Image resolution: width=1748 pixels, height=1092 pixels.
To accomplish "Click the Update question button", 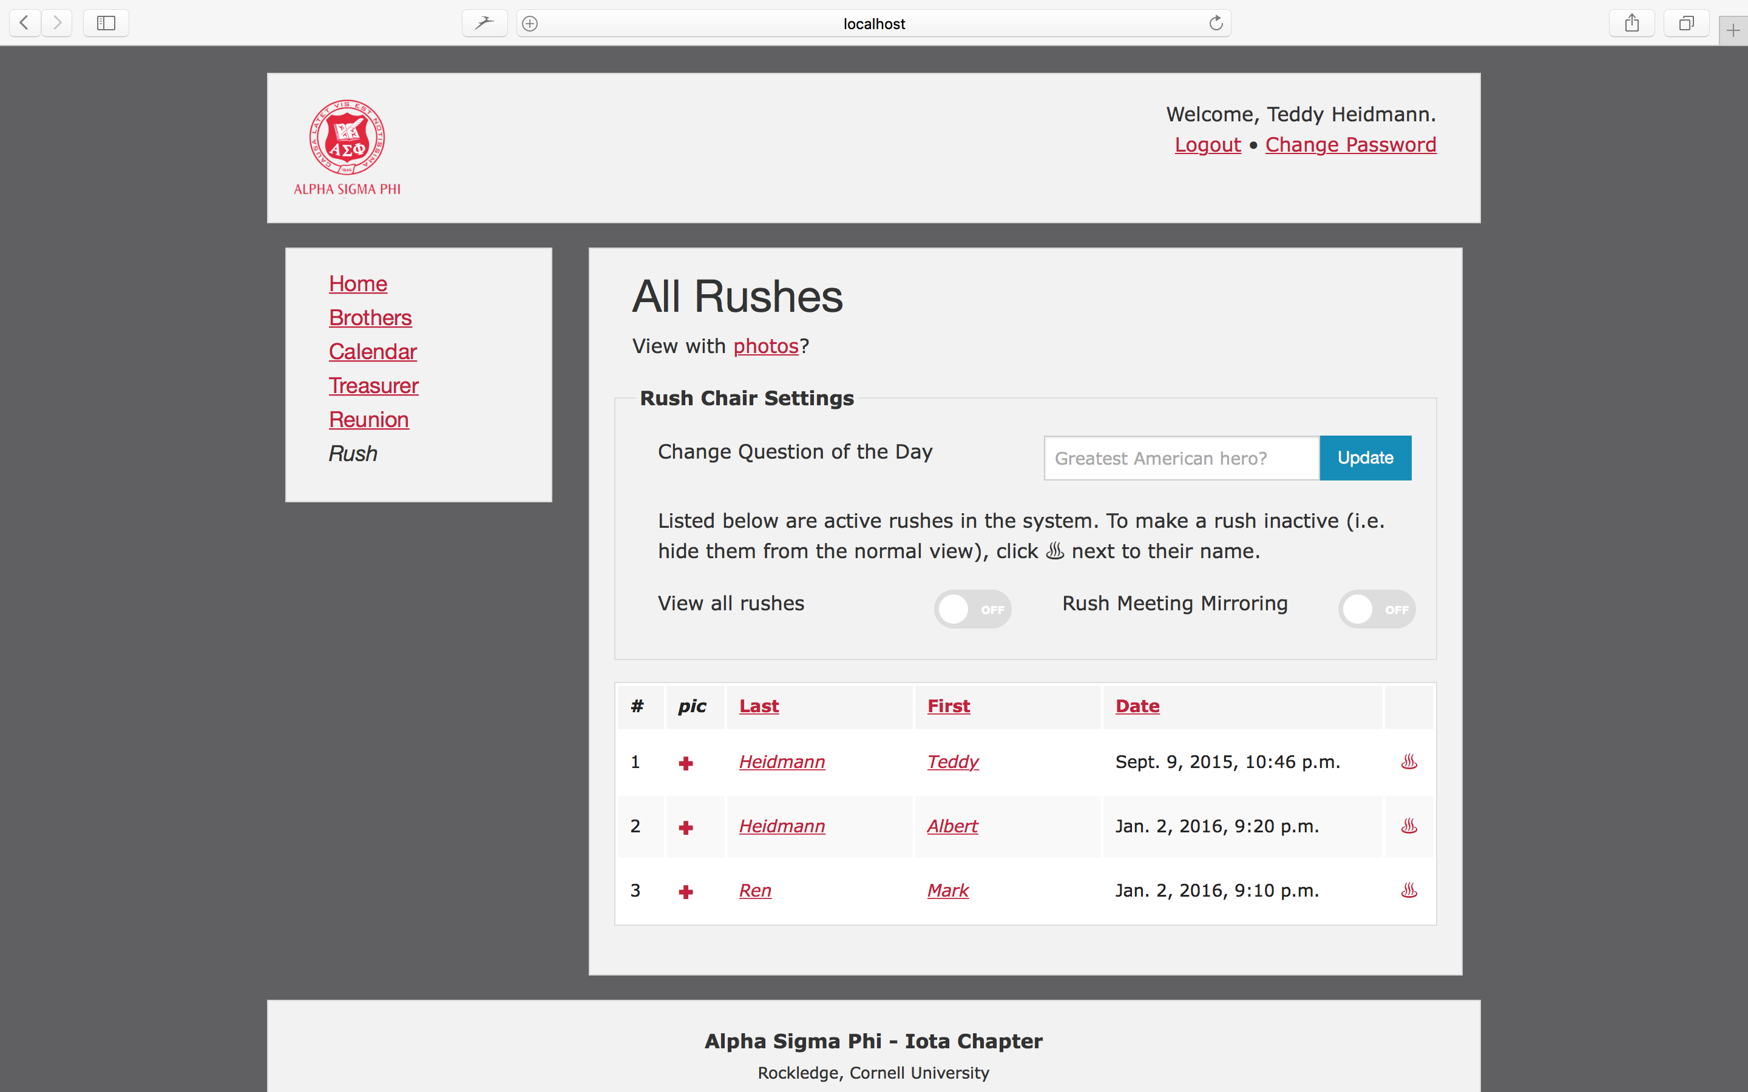I will click(1365, 458).
